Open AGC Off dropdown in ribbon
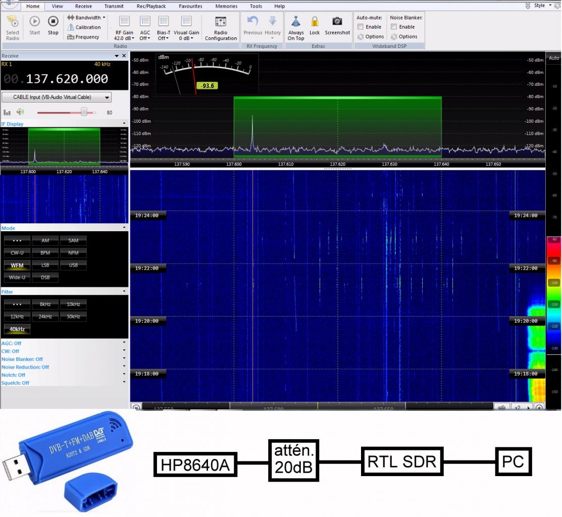This screenshot has width=562, height=517. (145, 28)
